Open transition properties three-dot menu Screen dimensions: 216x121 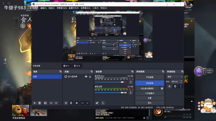pos(181,86)
